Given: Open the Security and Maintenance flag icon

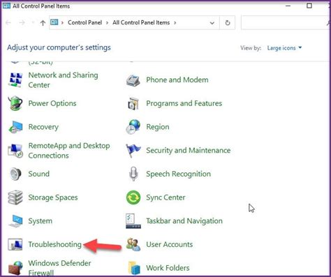Looking at the screenshot, I should 133,151.
